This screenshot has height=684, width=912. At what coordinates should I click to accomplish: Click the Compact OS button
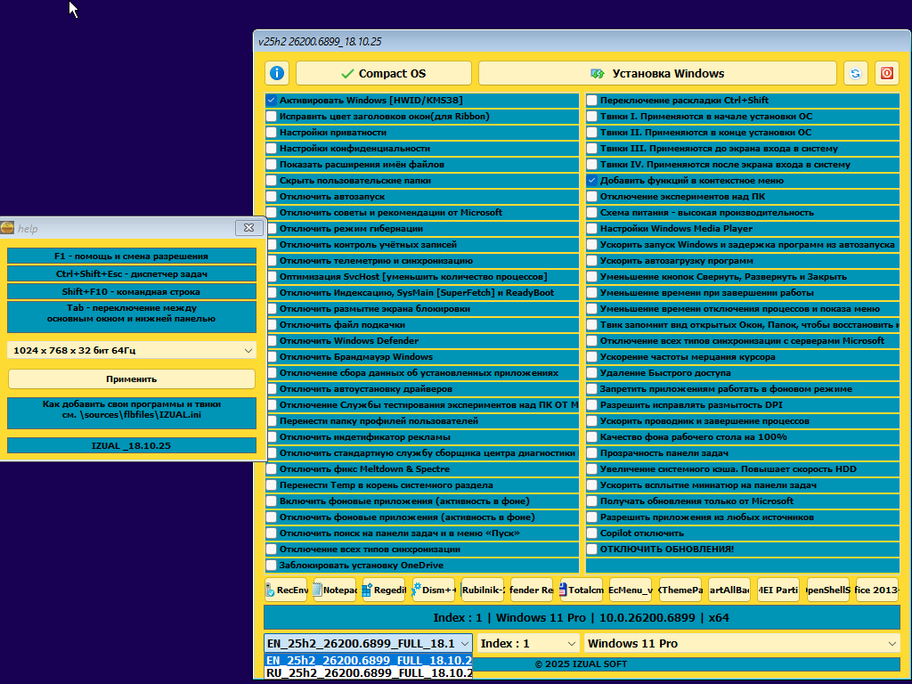tap(384, 73)
